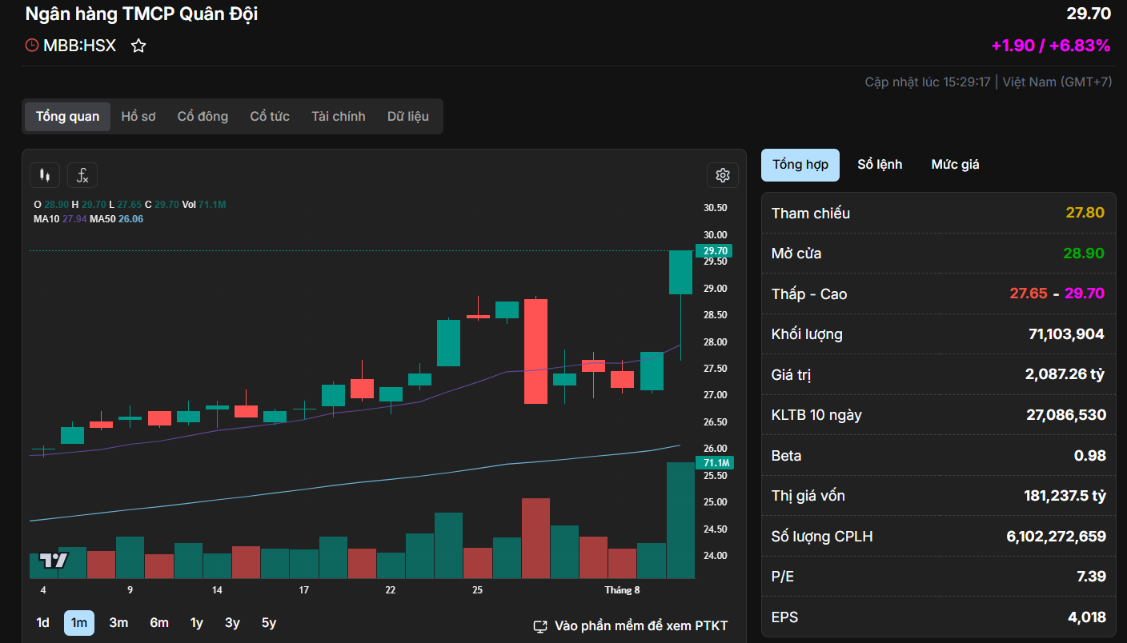Click the Cập nhật lúc 15:29:17 timestamp
Viewport: 1127px width, 643px height.
tap(928, 82)
